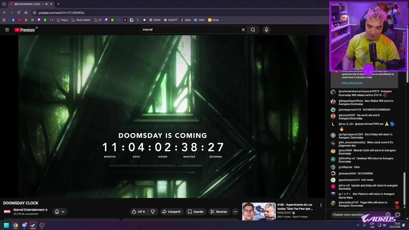Open Superviviente de Los Andes video thumbnail

[x=259, y=211]
